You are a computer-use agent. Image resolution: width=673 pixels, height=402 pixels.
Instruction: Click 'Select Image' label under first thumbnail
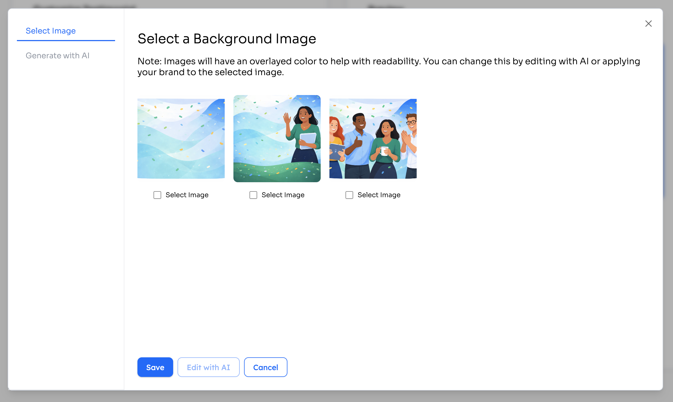(187, 195)
